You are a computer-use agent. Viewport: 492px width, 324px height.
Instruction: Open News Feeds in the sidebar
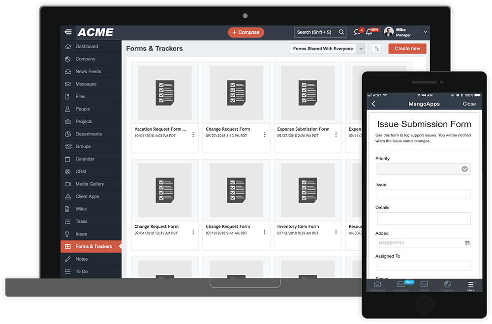click(x=91, y=71)
